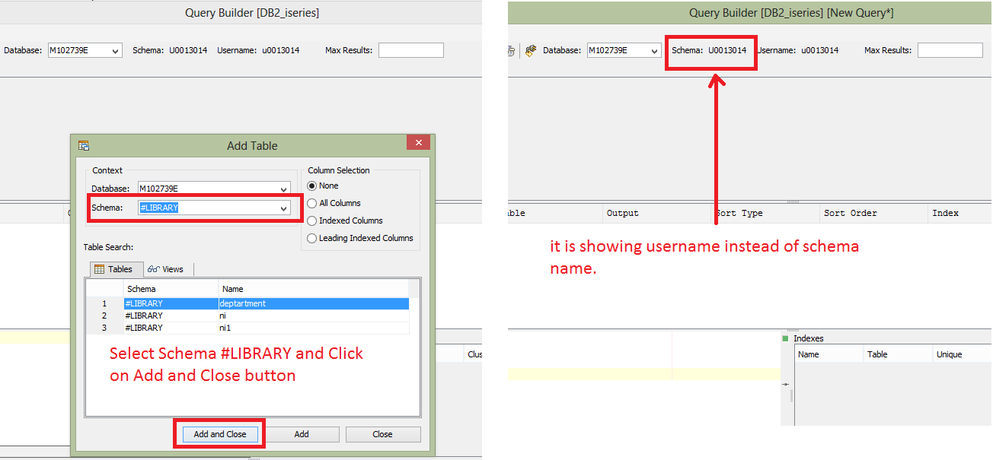
Task: Click Username u0013014 label in New Query window
Action: tap(797, 50)
